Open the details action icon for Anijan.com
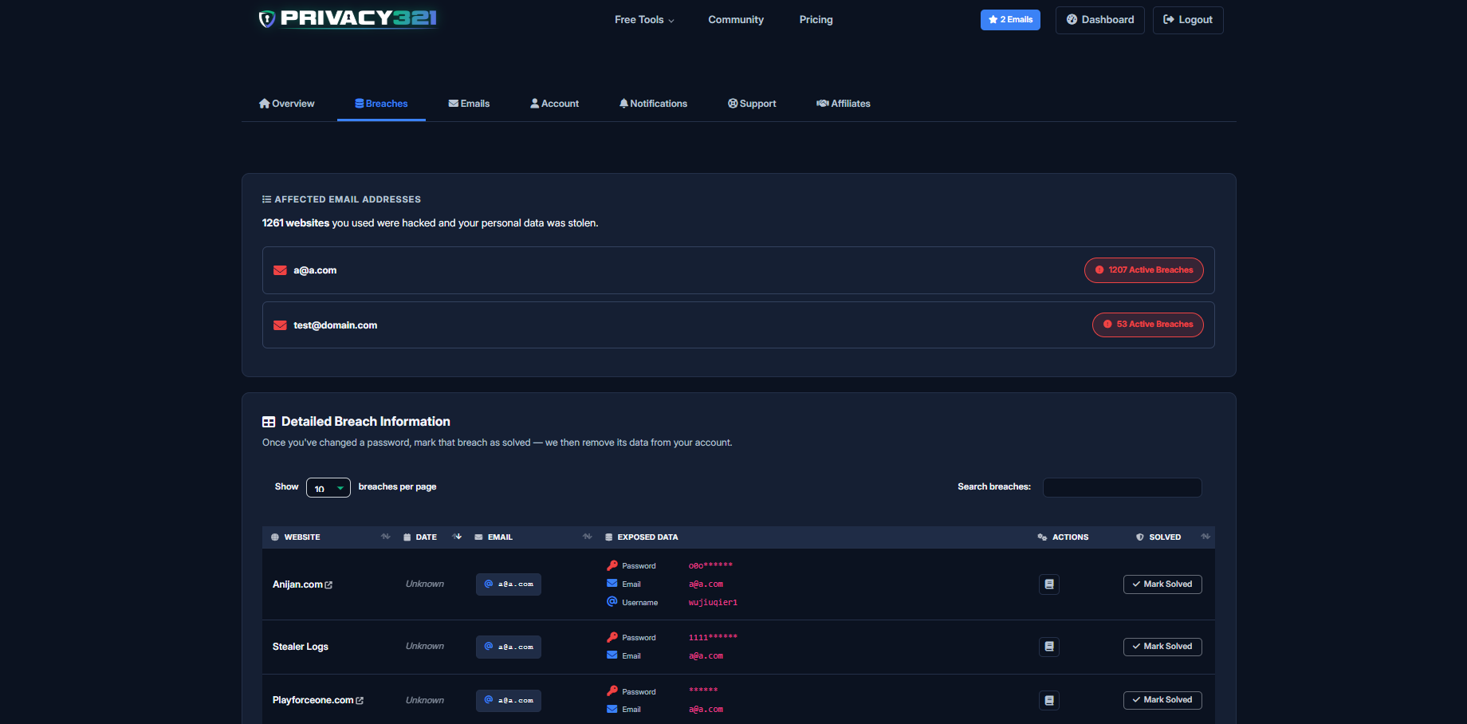 pos(1049,584)
